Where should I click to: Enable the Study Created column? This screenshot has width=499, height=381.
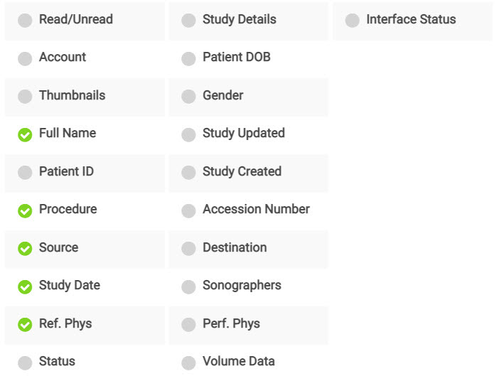pyautogui.click(x=188, y=173)
